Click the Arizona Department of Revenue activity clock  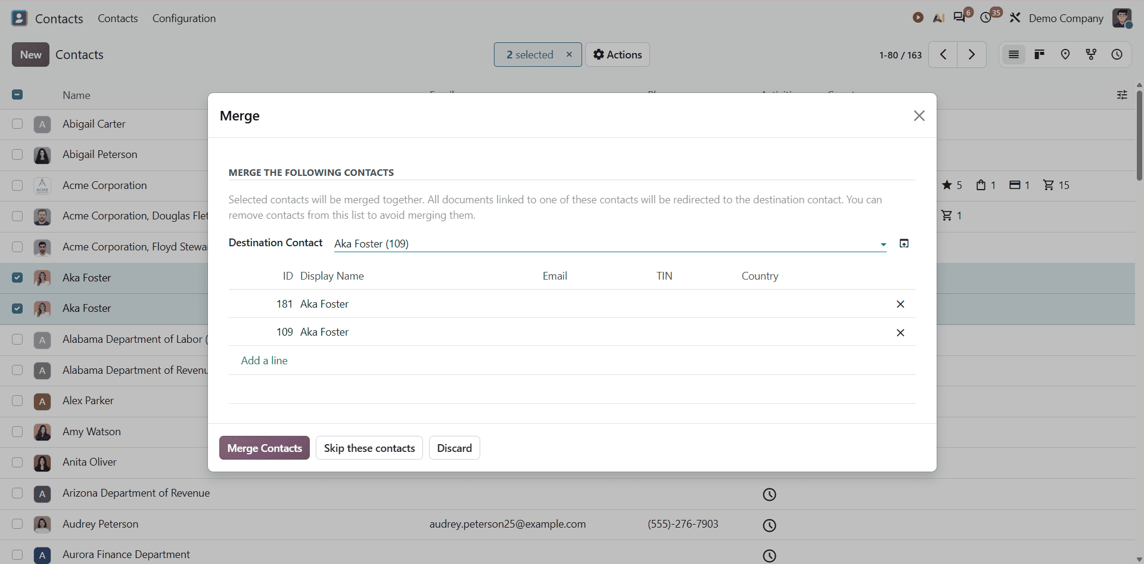(x=770, y=494)
